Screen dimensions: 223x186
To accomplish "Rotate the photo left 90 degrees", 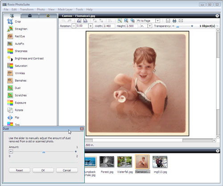I will point(79,21).
